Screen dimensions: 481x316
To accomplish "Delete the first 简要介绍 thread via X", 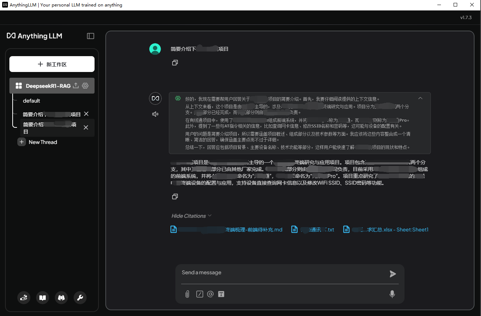I will coord(86,114).
